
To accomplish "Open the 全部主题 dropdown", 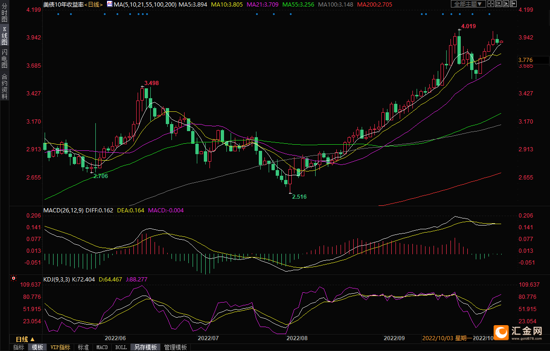I will [x=468, y=4].
